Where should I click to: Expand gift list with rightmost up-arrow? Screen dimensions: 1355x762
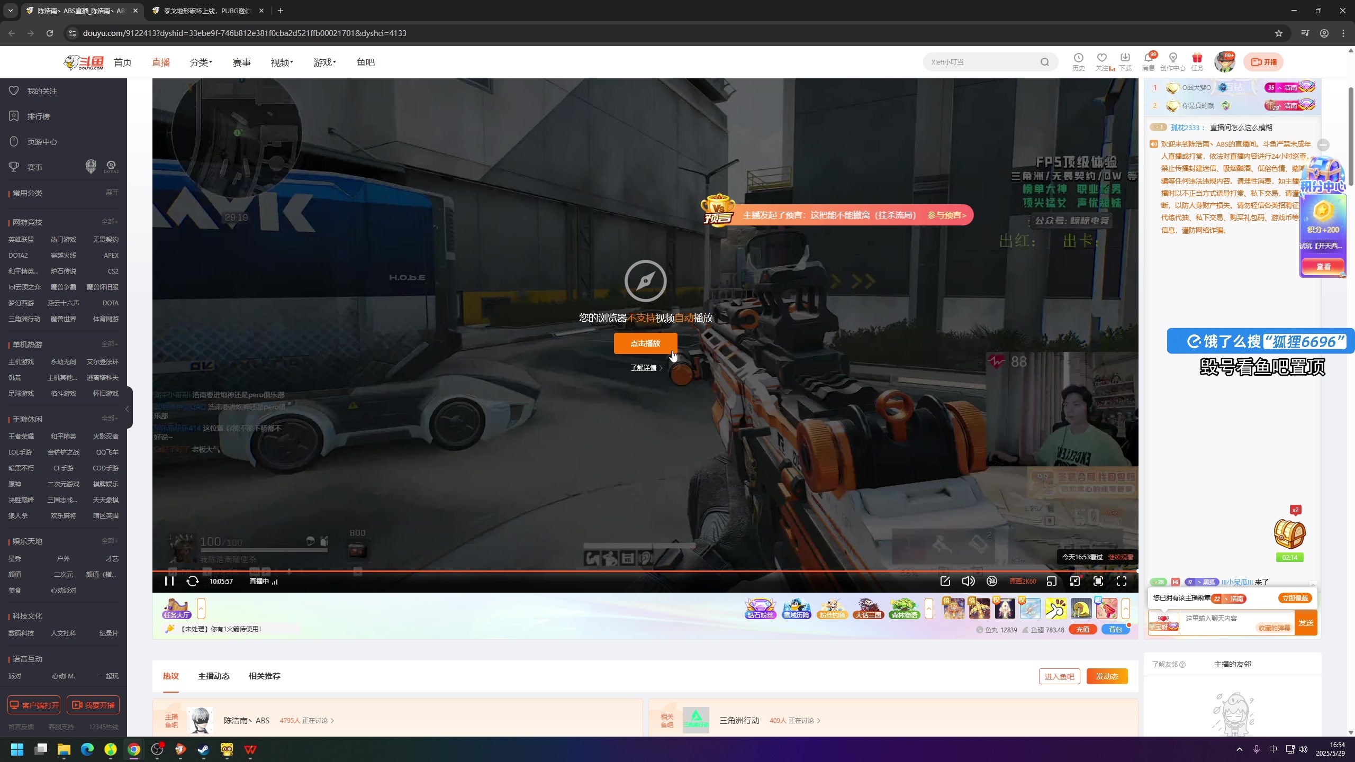(x=1126, y=609)
